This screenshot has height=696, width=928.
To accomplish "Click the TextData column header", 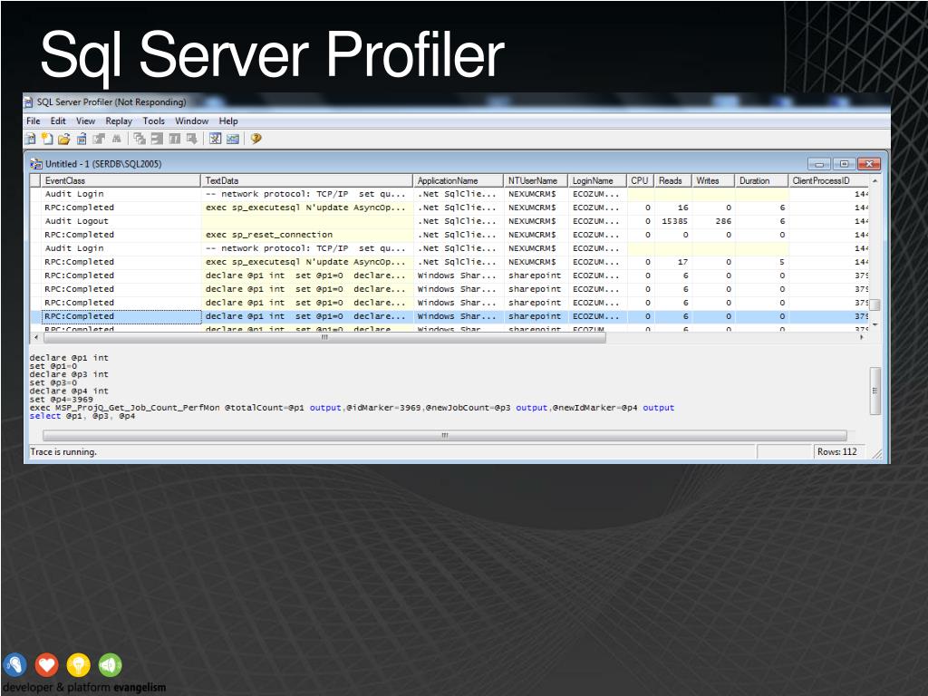I will pyautogui.click(x=306, y=180).
